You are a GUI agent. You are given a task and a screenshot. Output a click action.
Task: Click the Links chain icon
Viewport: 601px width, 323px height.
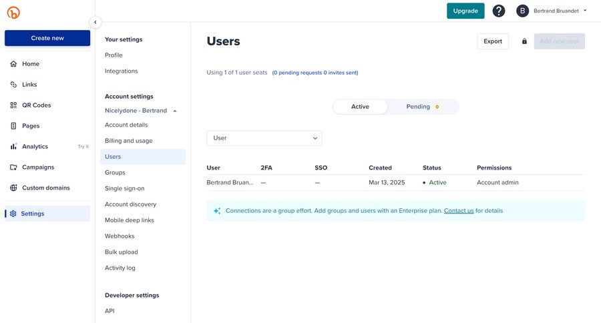tap(13, 84)
